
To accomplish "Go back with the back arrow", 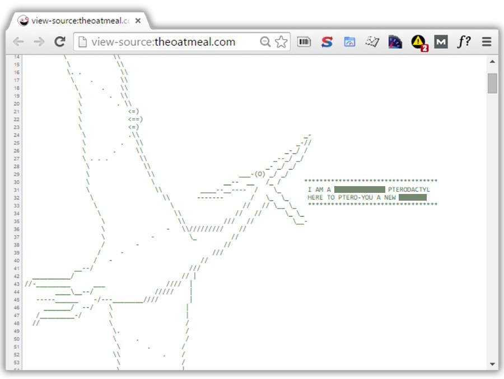I will tap(18, 42).
